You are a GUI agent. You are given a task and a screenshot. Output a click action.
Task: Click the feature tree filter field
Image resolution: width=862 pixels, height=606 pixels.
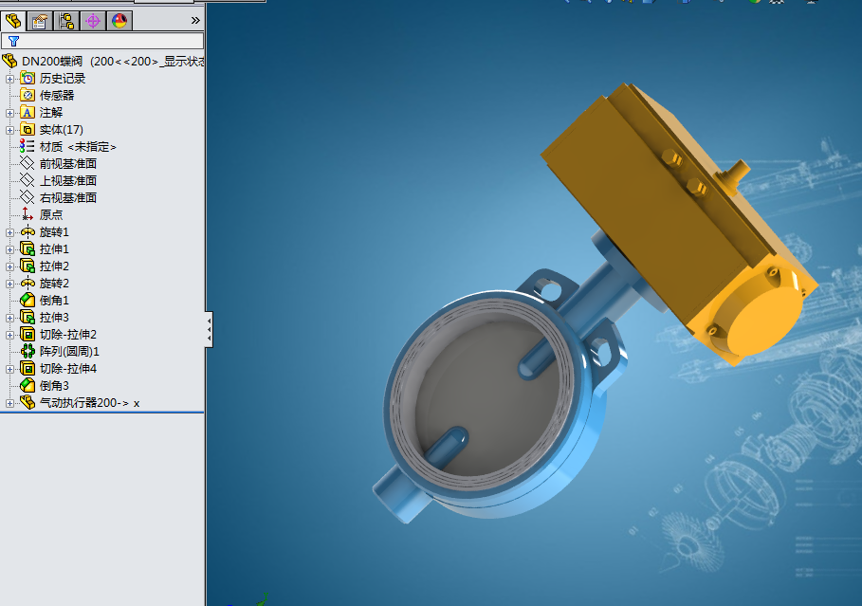tap(102, 41)
